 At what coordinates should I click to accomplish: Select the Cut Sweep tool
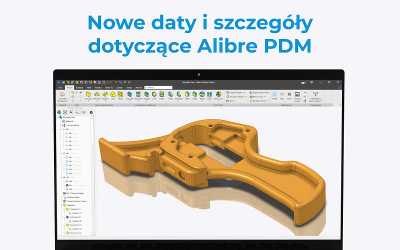point(146,95)
